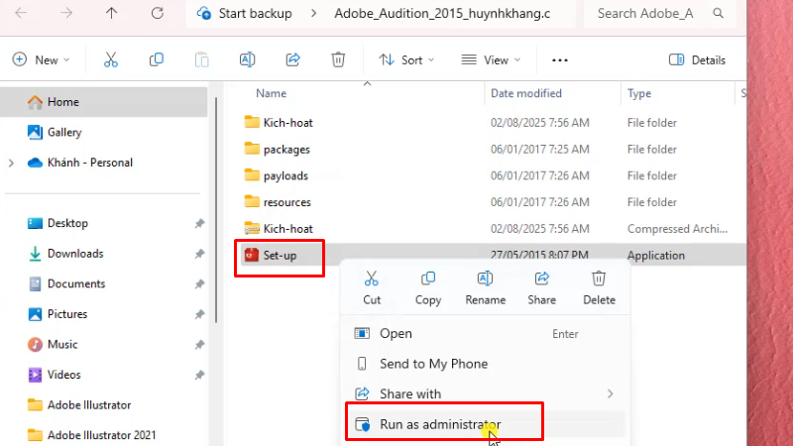Open the View dropdown menu
Image resolution: width=793 pixels, height=446 pixels.
click(491, 59)
